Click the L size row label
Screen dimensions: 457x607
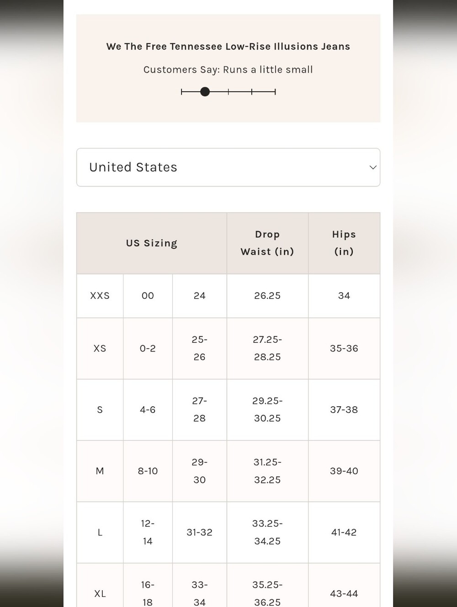point(100,533)
